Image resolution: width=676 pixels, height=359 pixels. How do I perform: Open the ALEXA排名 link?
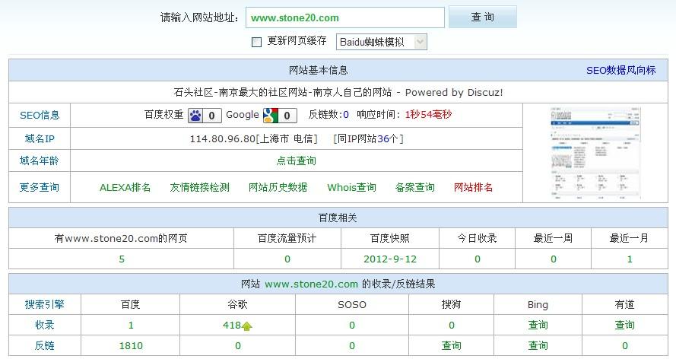point(125,187)
